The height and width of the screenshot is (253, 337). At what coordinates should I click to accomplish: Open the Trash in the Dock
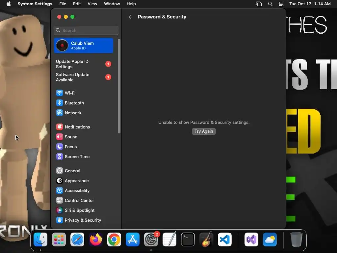coord(297,239)
